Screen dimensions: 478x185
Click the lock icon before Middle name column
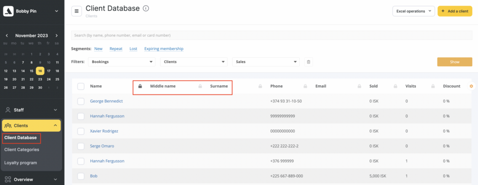click(x=140, y=86)
